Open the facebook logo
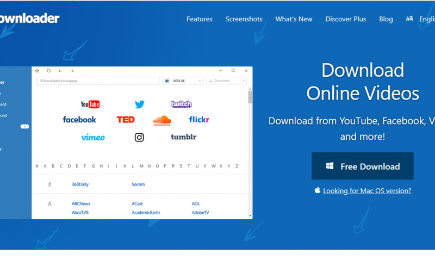The image size is (435, 272). (x=79, y=120)
